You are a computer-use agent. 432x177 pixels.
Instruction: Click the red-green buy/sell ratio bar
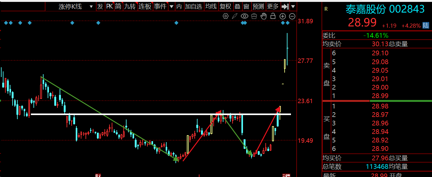click(377, 101)
